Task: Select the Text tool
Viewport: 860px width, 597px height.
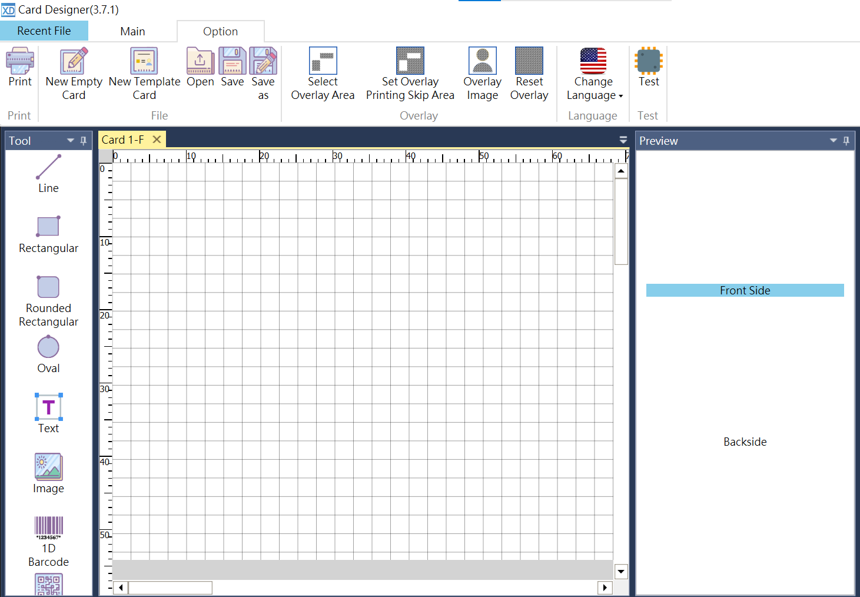Action: point(48,407)
